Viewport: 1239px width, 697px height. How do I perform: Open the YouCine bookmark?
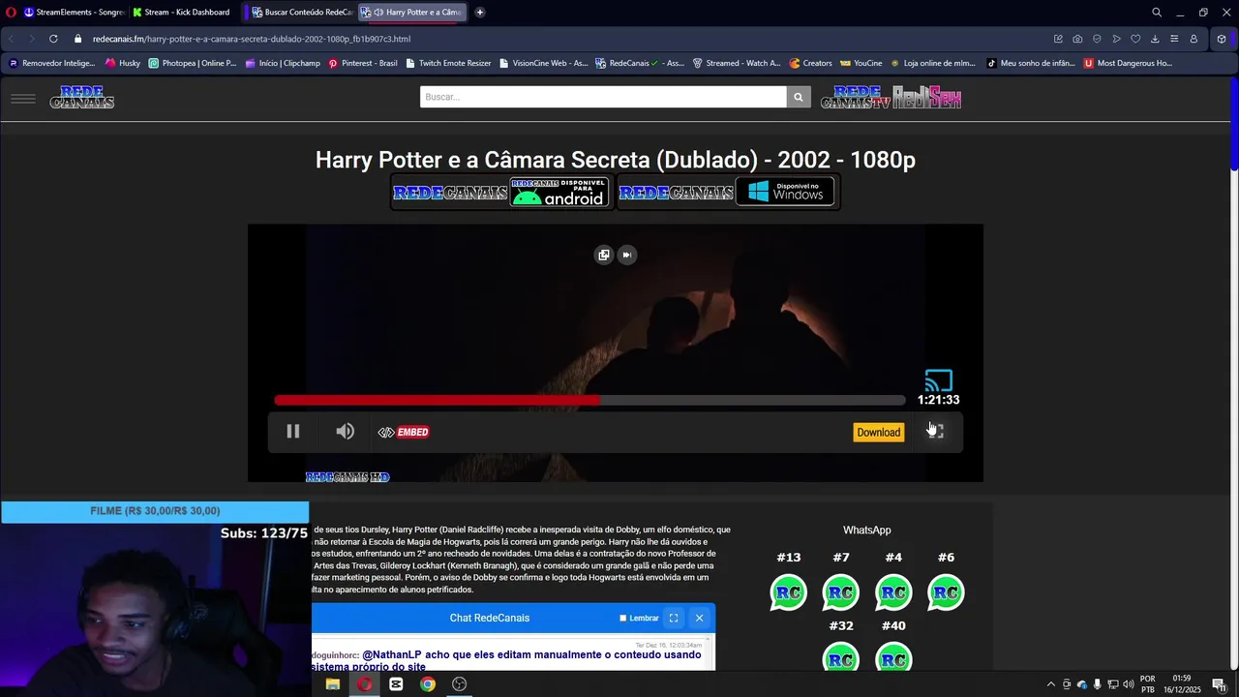point(861,63)
